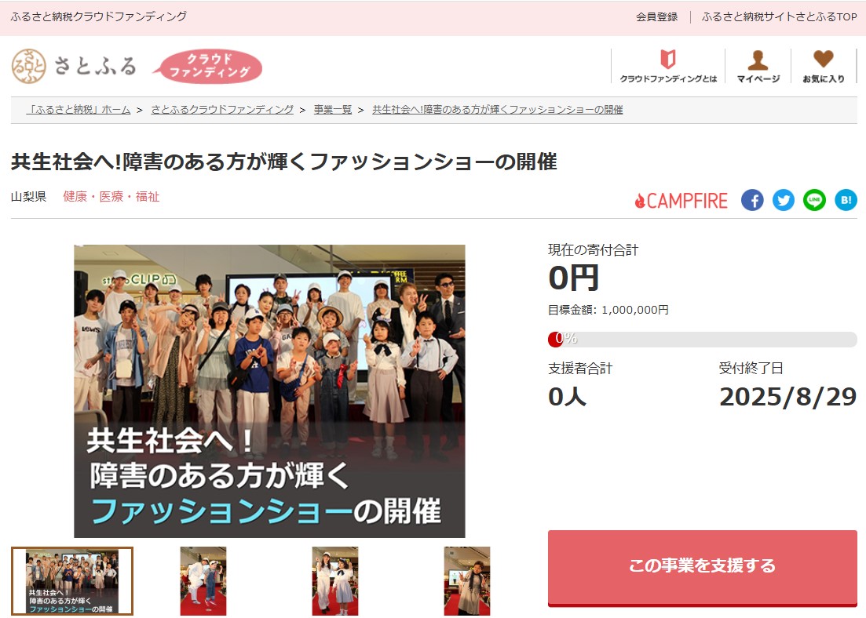Screen dimensions: 866x618
Task: Click the 2025/8/29 end date
Action: (787, 397)
